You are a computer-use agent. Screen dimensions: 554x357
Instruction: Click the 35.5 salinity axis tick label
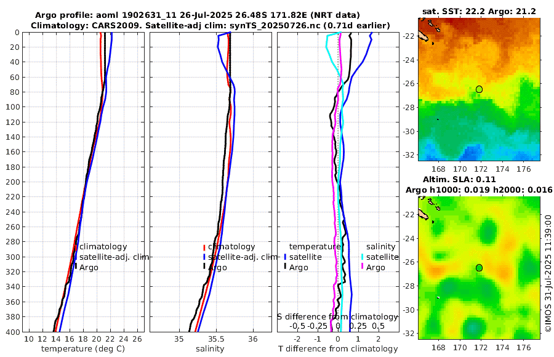216,339
